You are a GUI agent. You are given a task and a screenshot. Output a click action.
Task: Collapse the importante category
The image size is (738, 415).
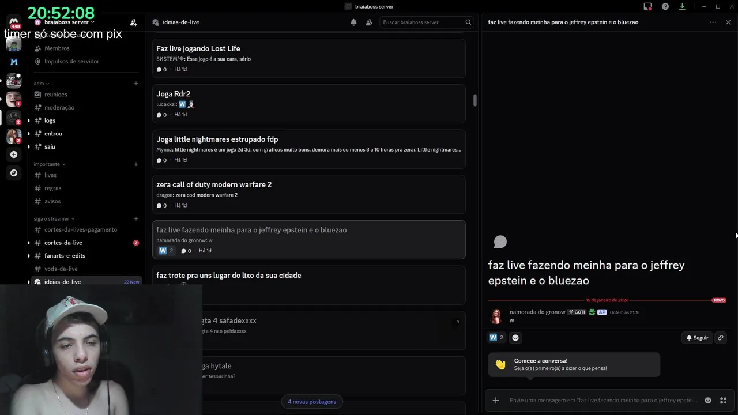coord(49,164)
